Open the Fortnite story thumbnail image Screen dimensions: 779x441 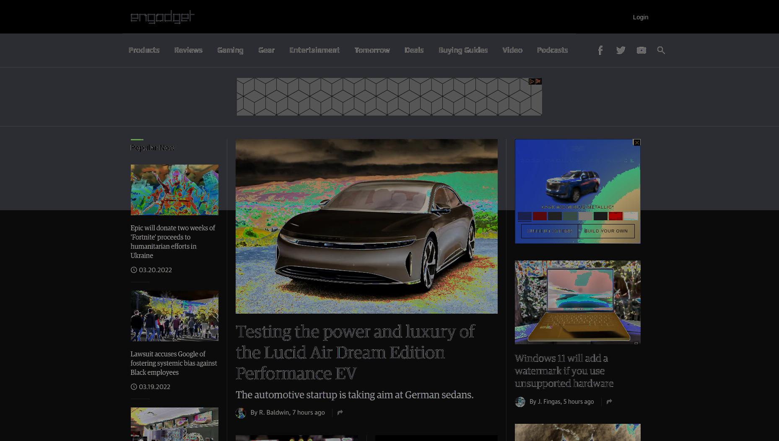174,190
